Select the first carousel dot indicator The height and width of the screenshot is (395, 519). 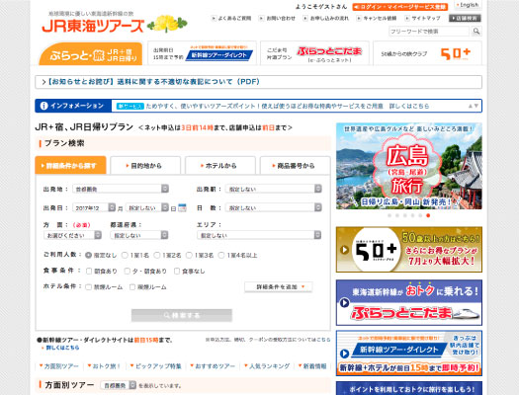click(x=389, y=215)
